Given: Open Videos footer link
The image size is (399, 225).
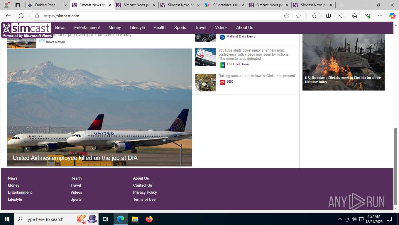Looking at the screenshot, I should coord(76,192).
